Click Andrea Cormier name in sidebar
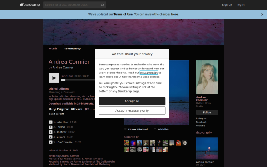 (202, 99)
